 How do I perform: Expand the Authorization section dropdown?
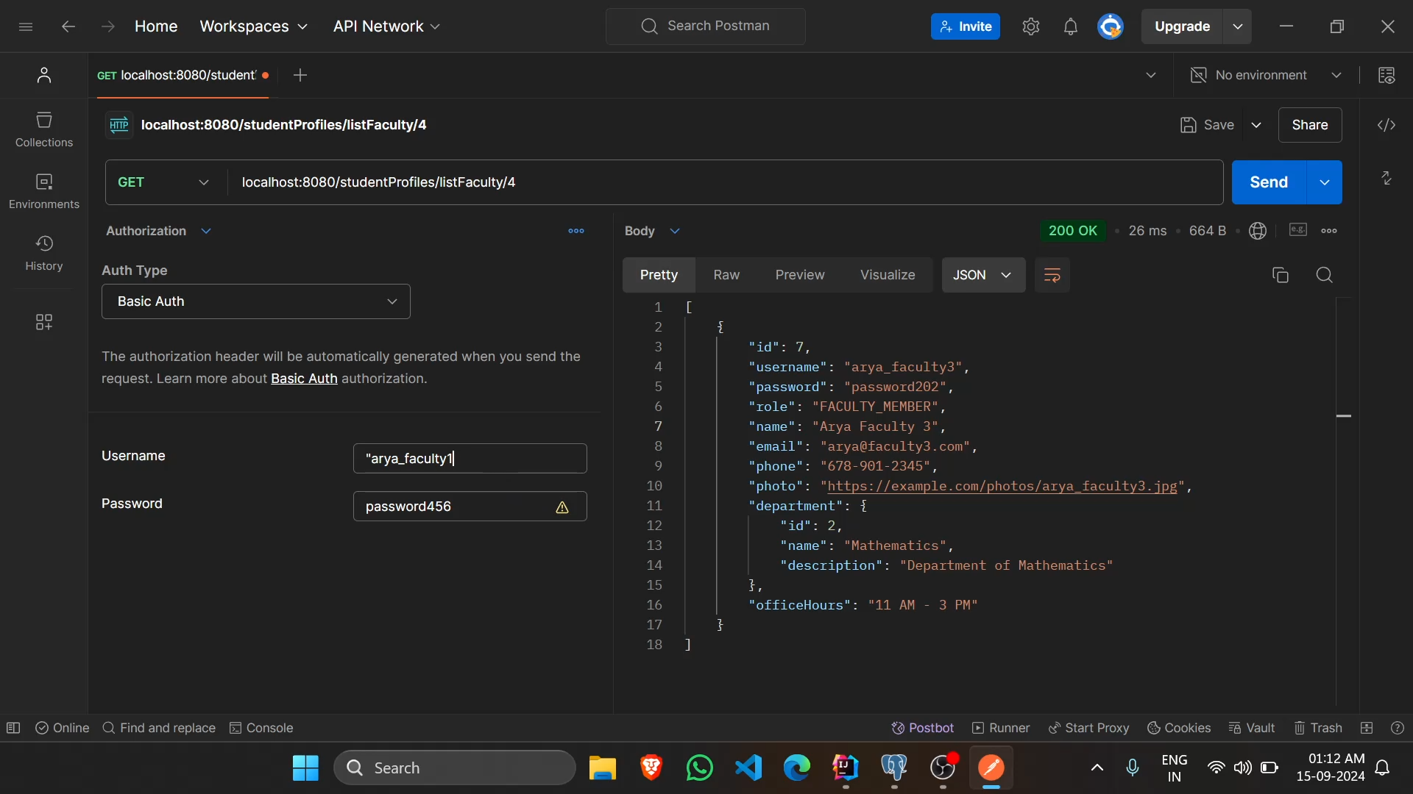158,231
